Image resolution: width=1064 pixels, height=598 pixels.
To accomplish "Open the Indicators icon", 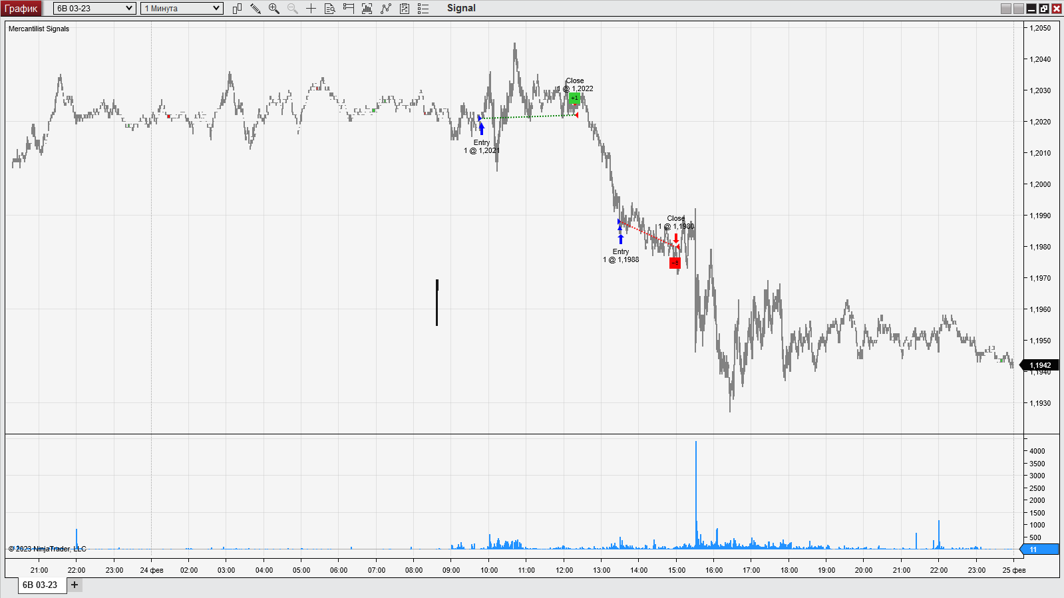I will 367,9.
